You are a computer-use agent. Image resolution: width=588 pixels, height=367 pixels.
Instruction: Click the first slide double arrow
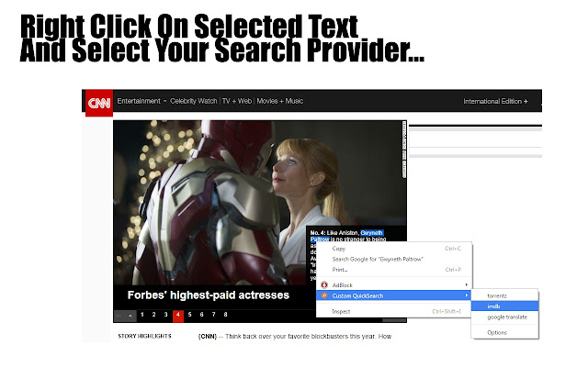click(119, 316)
